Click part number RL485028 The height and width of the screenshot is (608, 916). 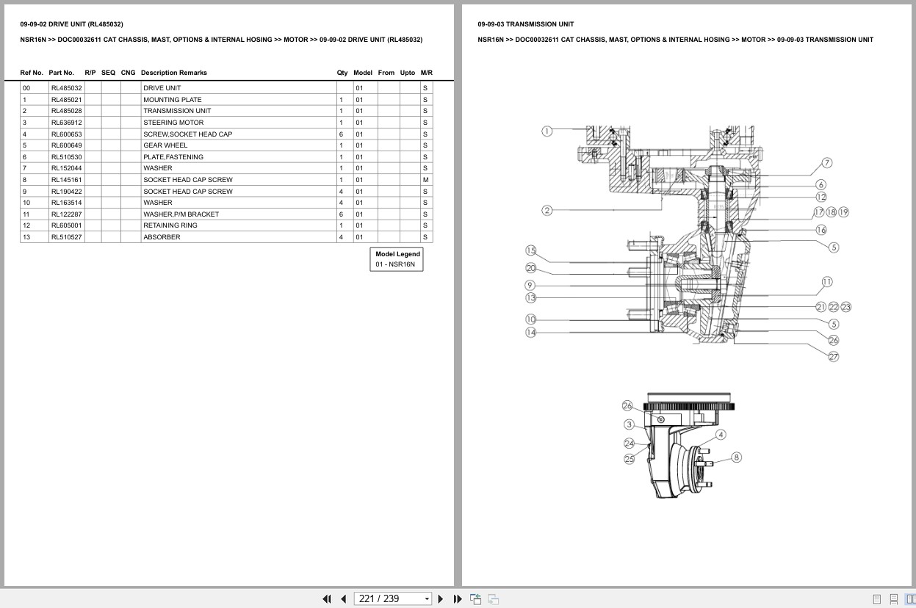[x=66, y=111]
